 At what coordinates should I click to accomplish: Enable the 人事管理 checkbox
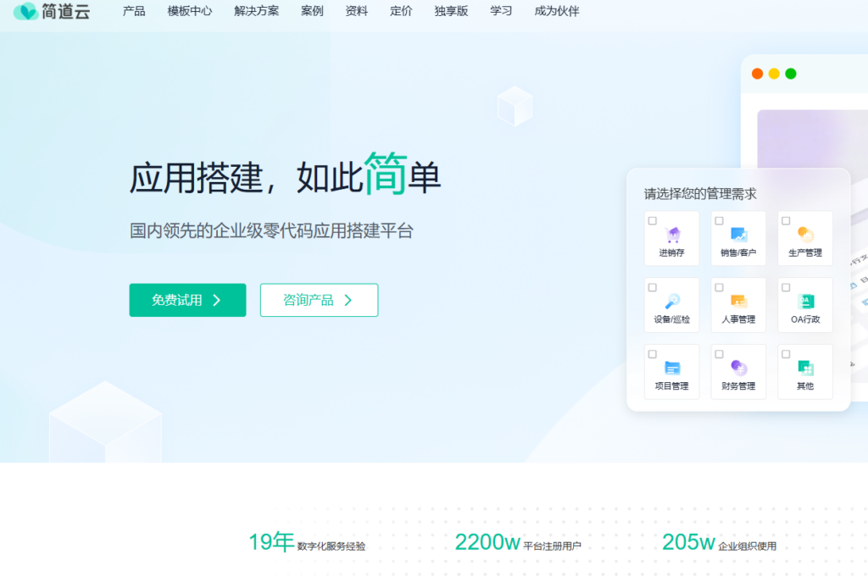click(x=719, y=286)
